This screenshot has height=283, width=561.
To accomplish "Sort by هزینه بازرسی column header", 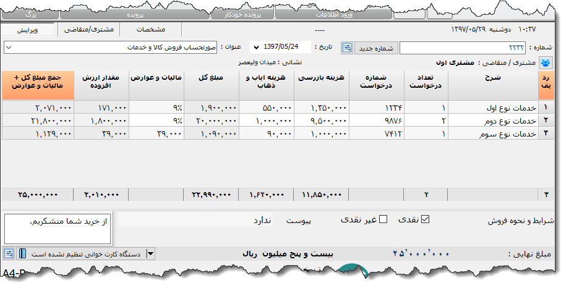I will [x=322, y=85].
